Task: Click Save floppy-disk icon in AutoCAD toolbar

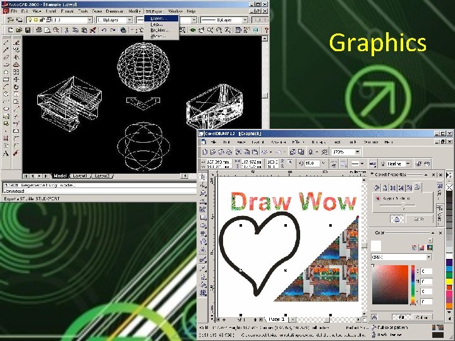Action: (28, 30)
